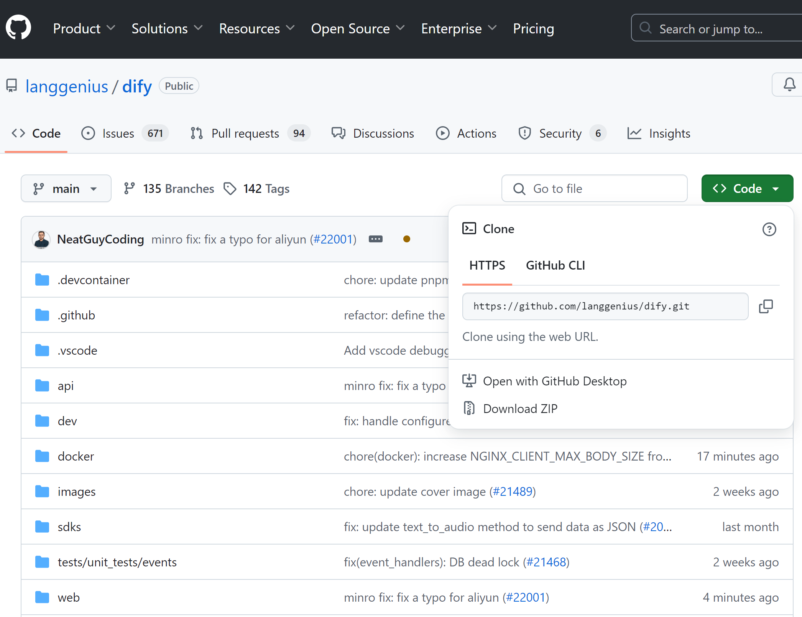The image size is (802, 617).
Task: Click the terminal icon beside Clone
Action: 469,229
